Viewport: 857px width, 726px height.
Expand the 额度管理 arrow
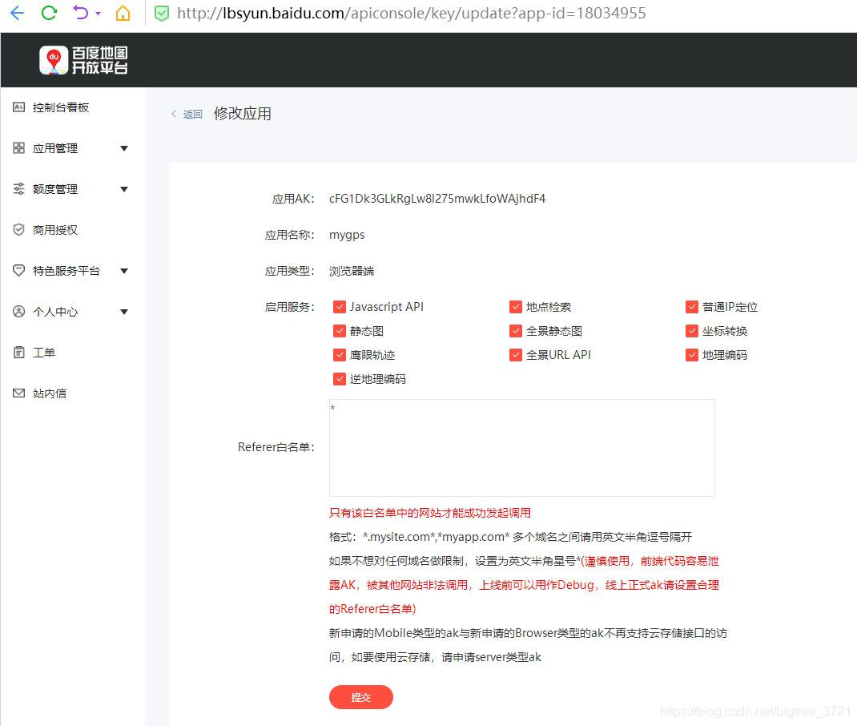point(124,189)
